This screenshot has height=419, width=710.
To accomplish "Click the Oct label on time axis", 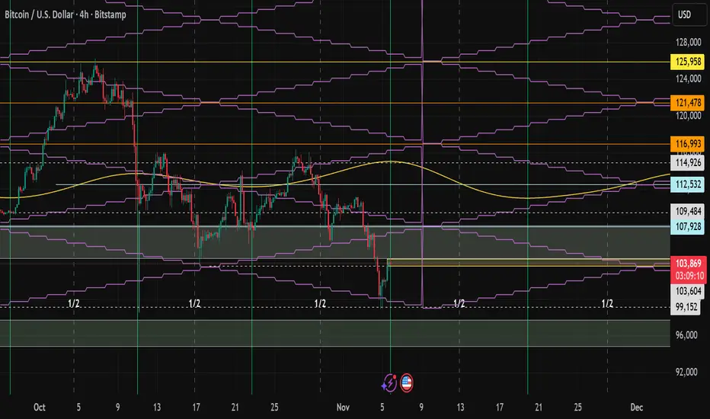I will (40, 408).
